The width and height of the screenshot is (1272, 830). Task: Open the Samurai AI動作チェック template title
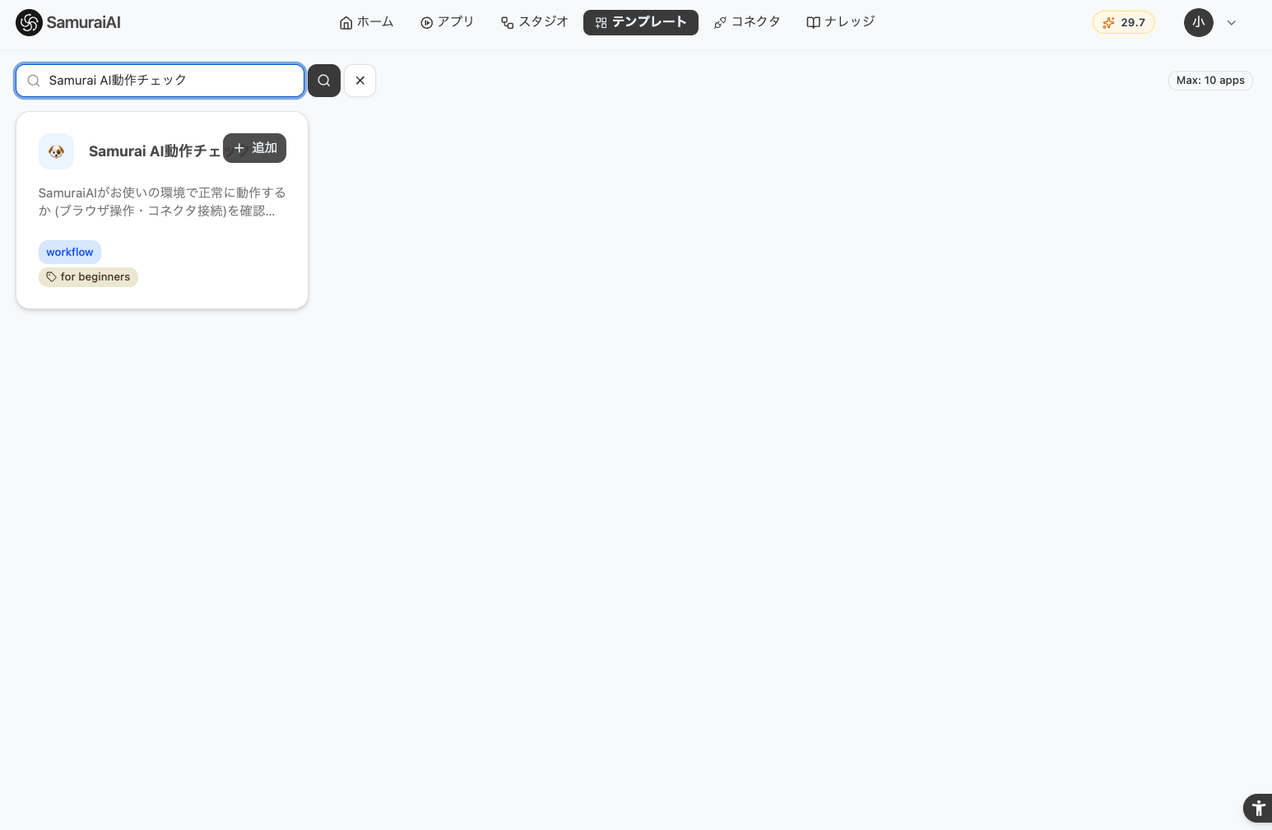pyautogui.click(x=154, y=151)
